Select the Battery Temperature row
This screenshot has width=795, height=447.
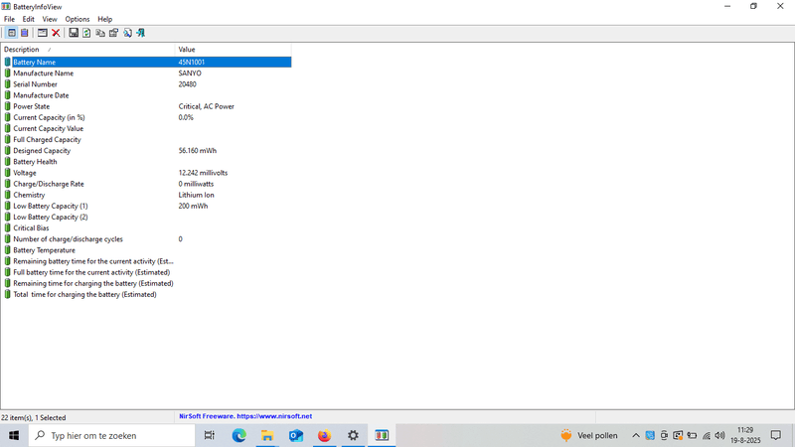coord(146,250)
